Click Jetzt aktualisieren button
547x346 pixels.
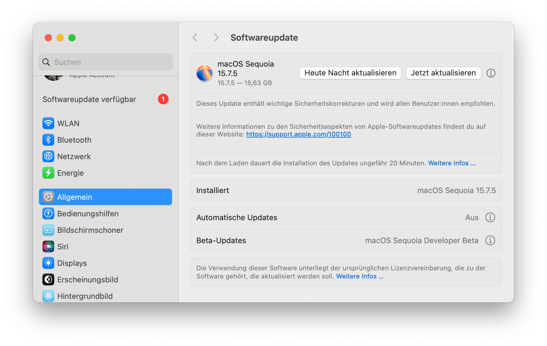[443, 73]
